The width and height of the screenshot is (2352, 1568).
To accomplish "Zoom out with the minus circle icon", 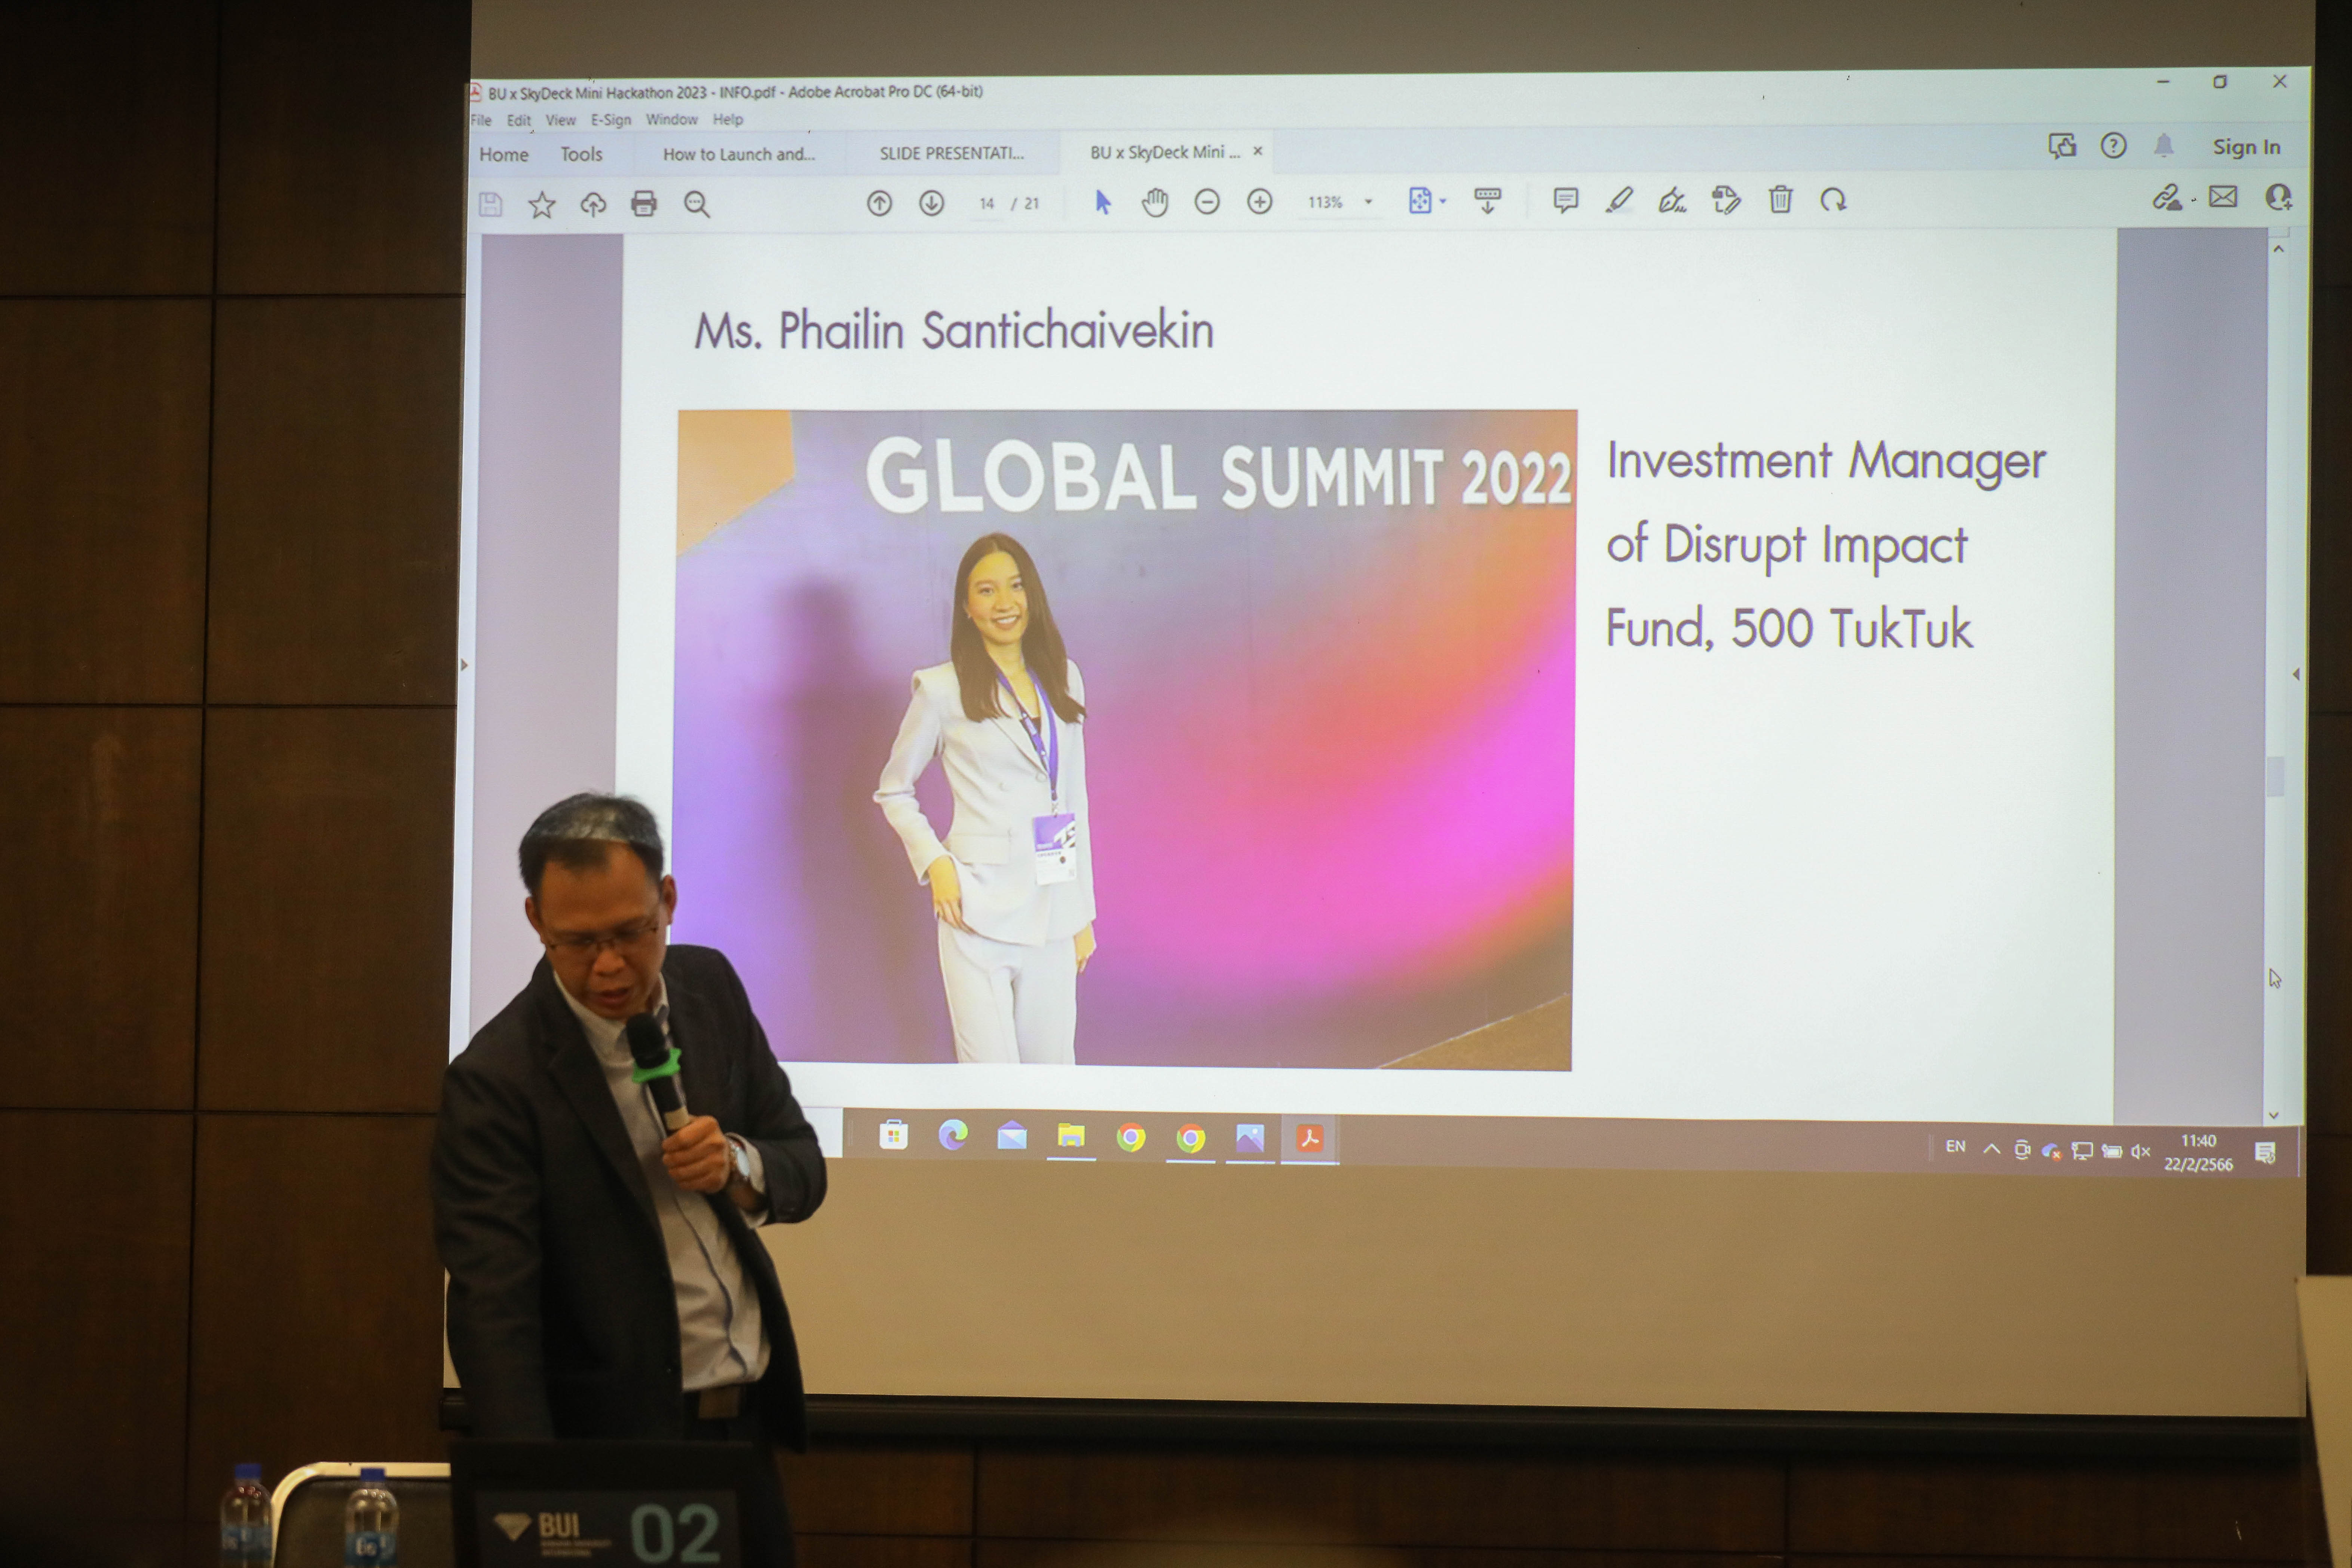I will (1207, 202).
